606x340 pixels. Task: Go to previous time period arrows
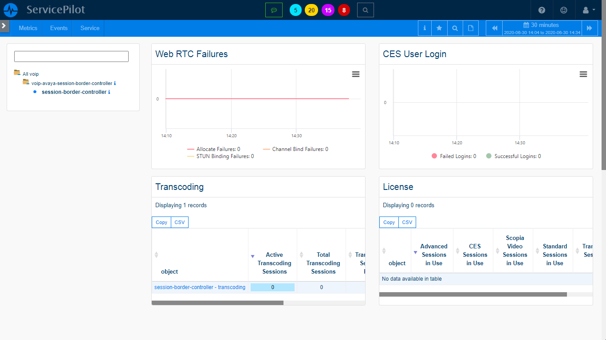tap(494, 28)
